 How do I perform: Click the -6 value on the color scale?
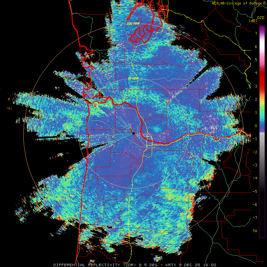coord(255,205)
